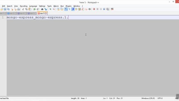
Task: Click Windows (CR LF) line ending indicator
Action: point(148,98)
